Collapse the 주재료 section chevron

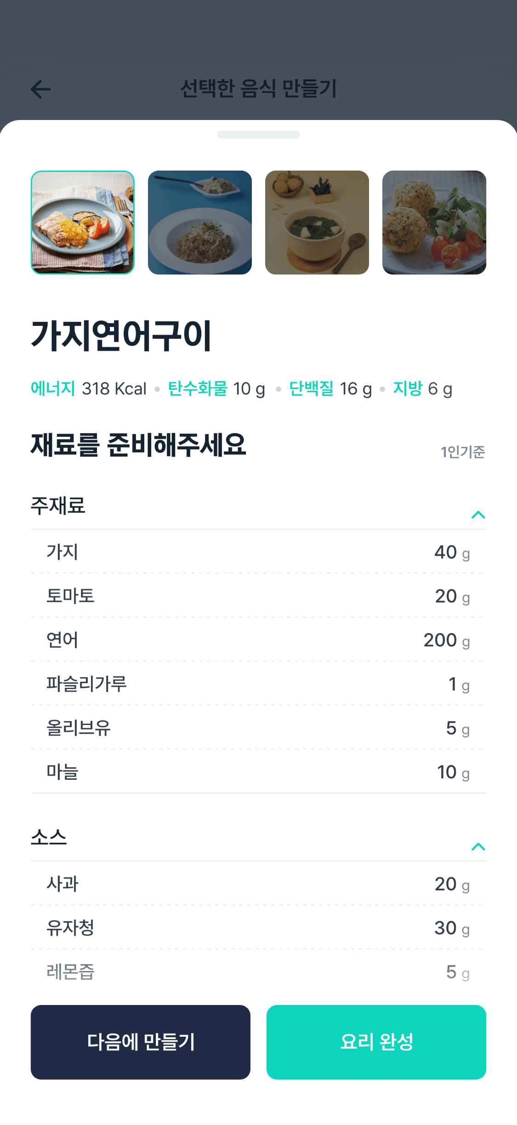point(478,514)
